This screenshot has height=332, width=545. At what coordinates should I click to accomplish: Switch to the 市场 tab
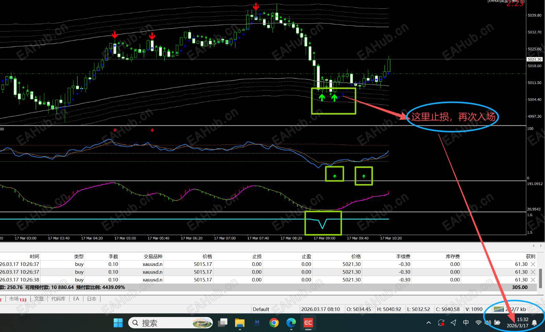coord(18,299)
